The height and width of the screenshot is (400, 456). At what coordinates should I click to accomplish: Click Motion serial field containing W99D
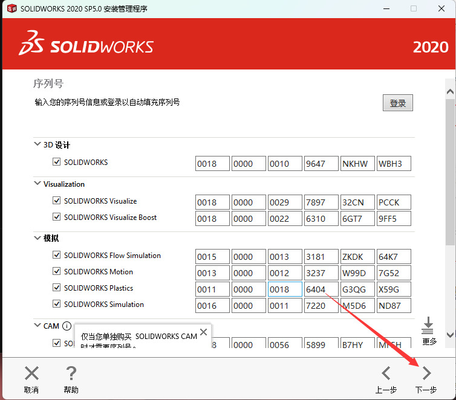[x=357, y=273]
